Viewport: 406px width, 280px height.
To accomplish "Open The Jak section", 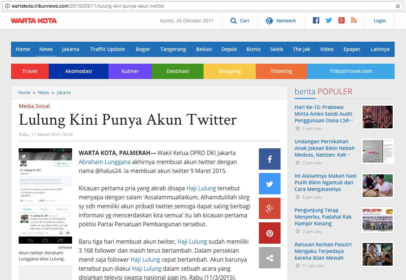I will pyautogui.click(x=302, y=49).
